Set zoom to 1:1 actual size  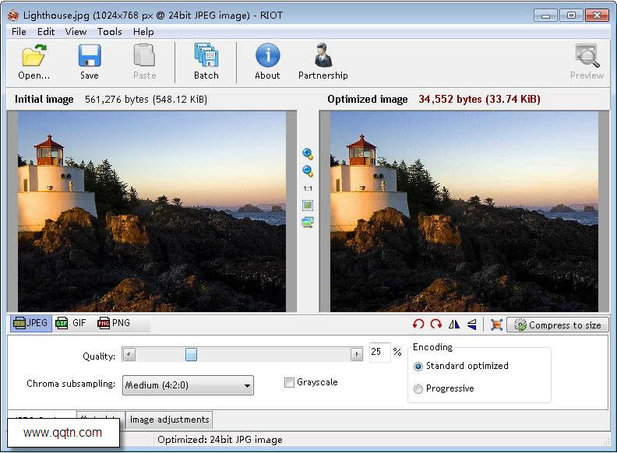308,188
